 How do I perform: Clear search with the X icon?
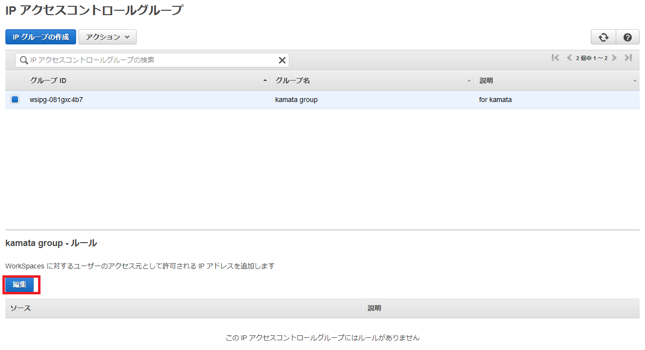click(x=282, y=60)
